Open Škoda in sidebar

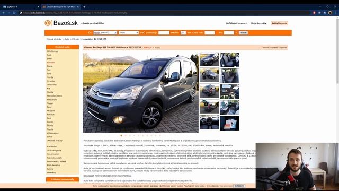[50, 126]
